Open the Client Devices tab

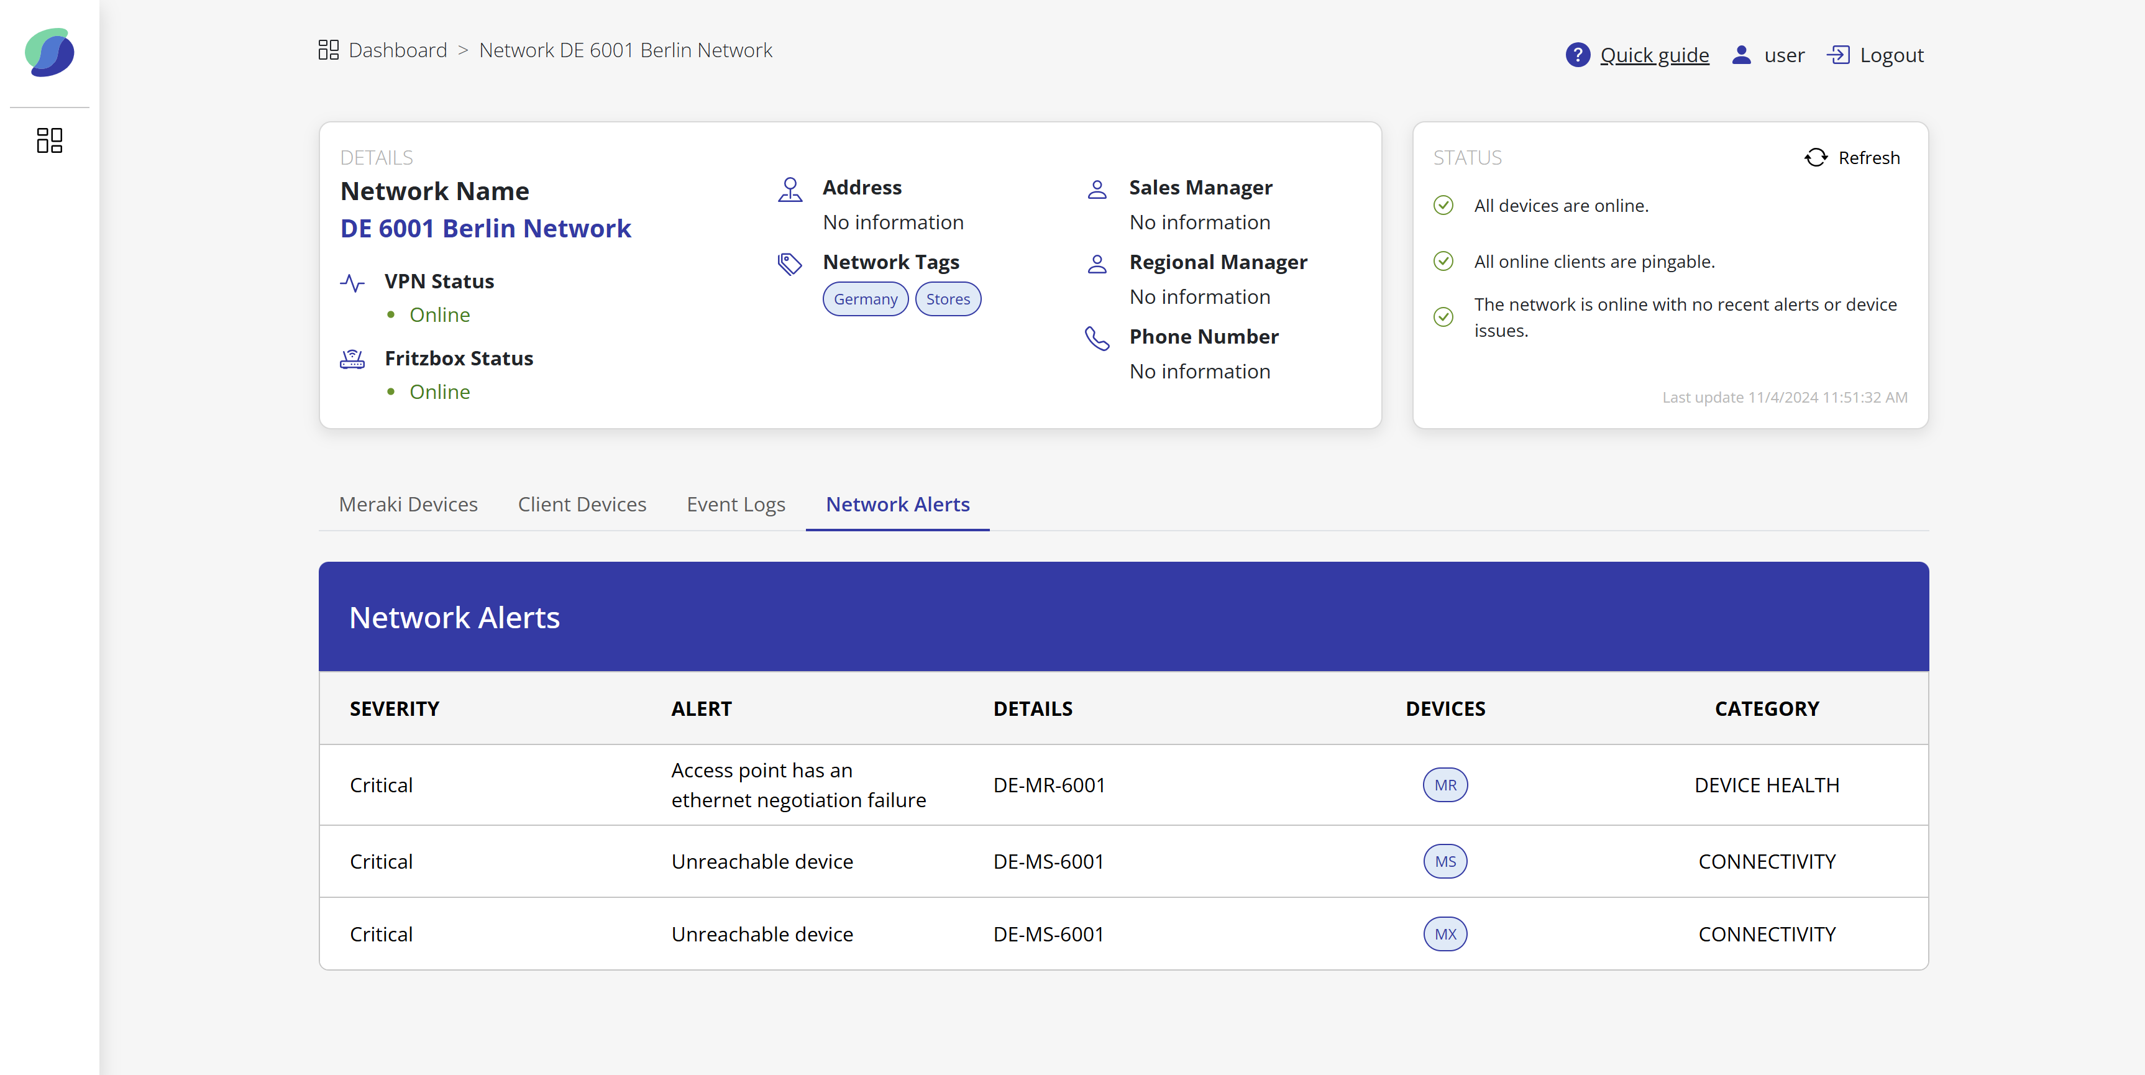coord(581,504)
